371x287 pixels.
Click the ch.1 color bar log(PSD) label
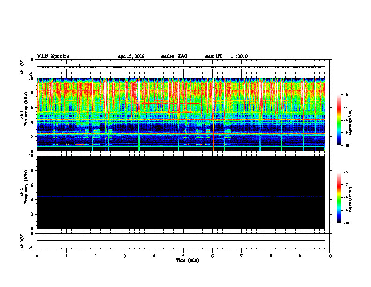pyautogui.click(x=351, y=122)
